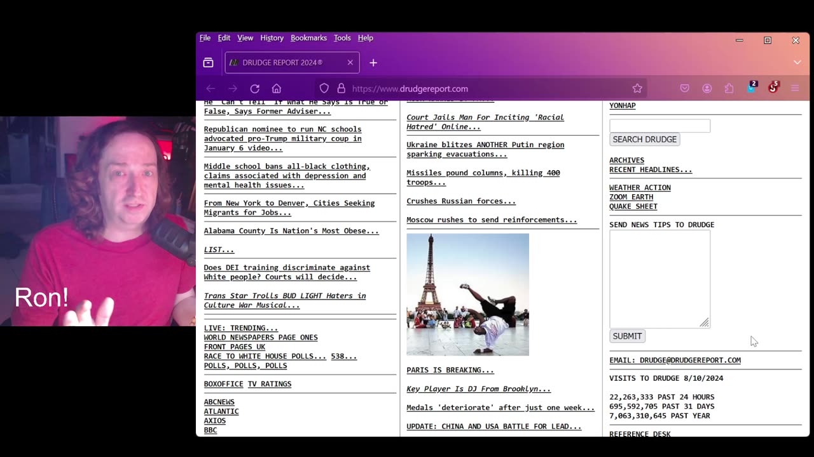Click the news tips text area
The height and width of the screenshot is (457, 814).
(x=659, y=279)
